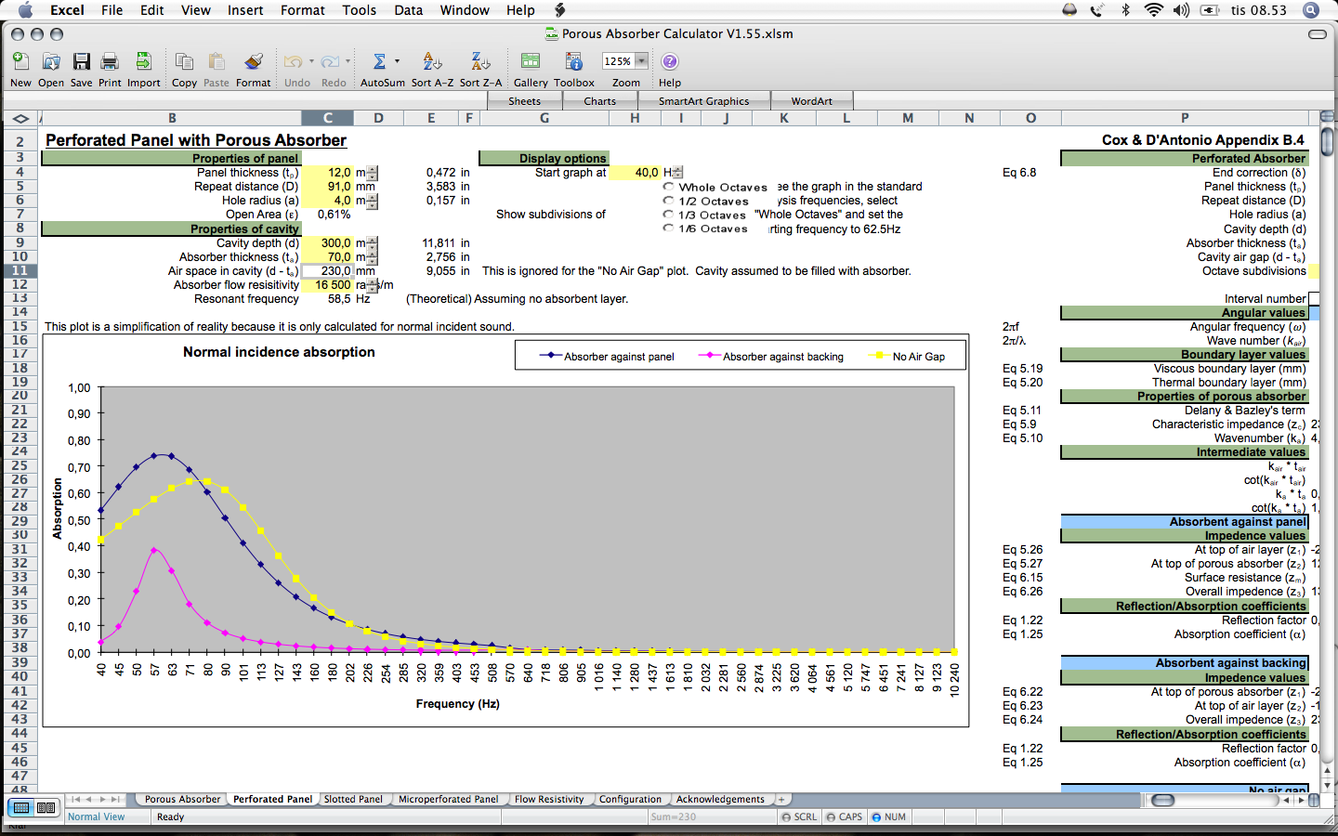Click the Wi-Fi menu bar icon
1338x836 pixels.
pos(1153,10)
